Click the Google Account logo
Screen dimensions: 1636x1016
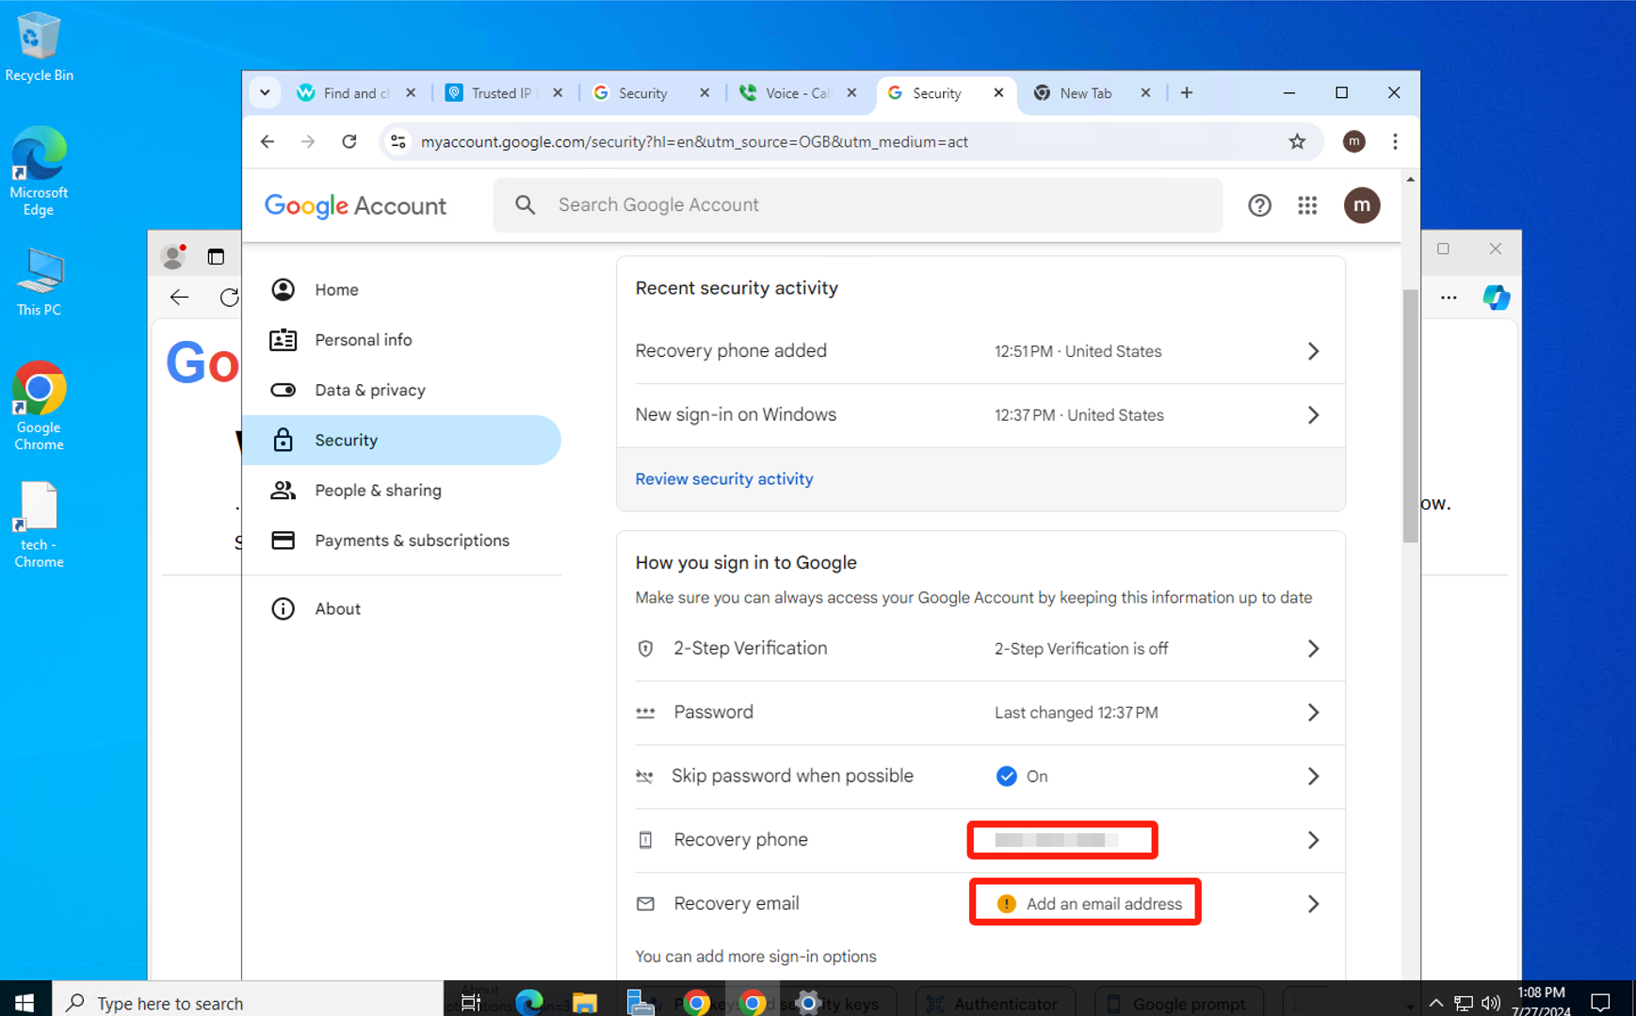[355, 205]
